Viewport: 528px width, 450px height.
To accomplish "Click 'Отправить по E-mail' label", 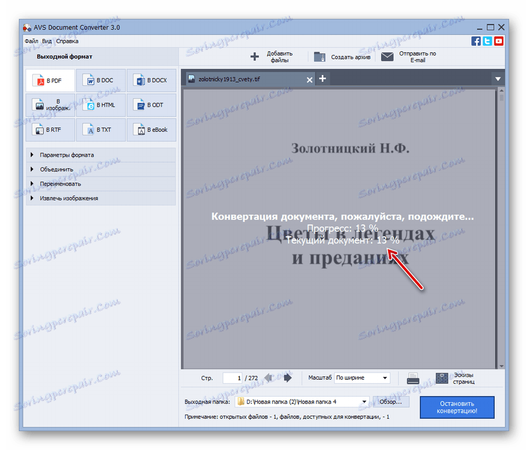I will 418,57.
